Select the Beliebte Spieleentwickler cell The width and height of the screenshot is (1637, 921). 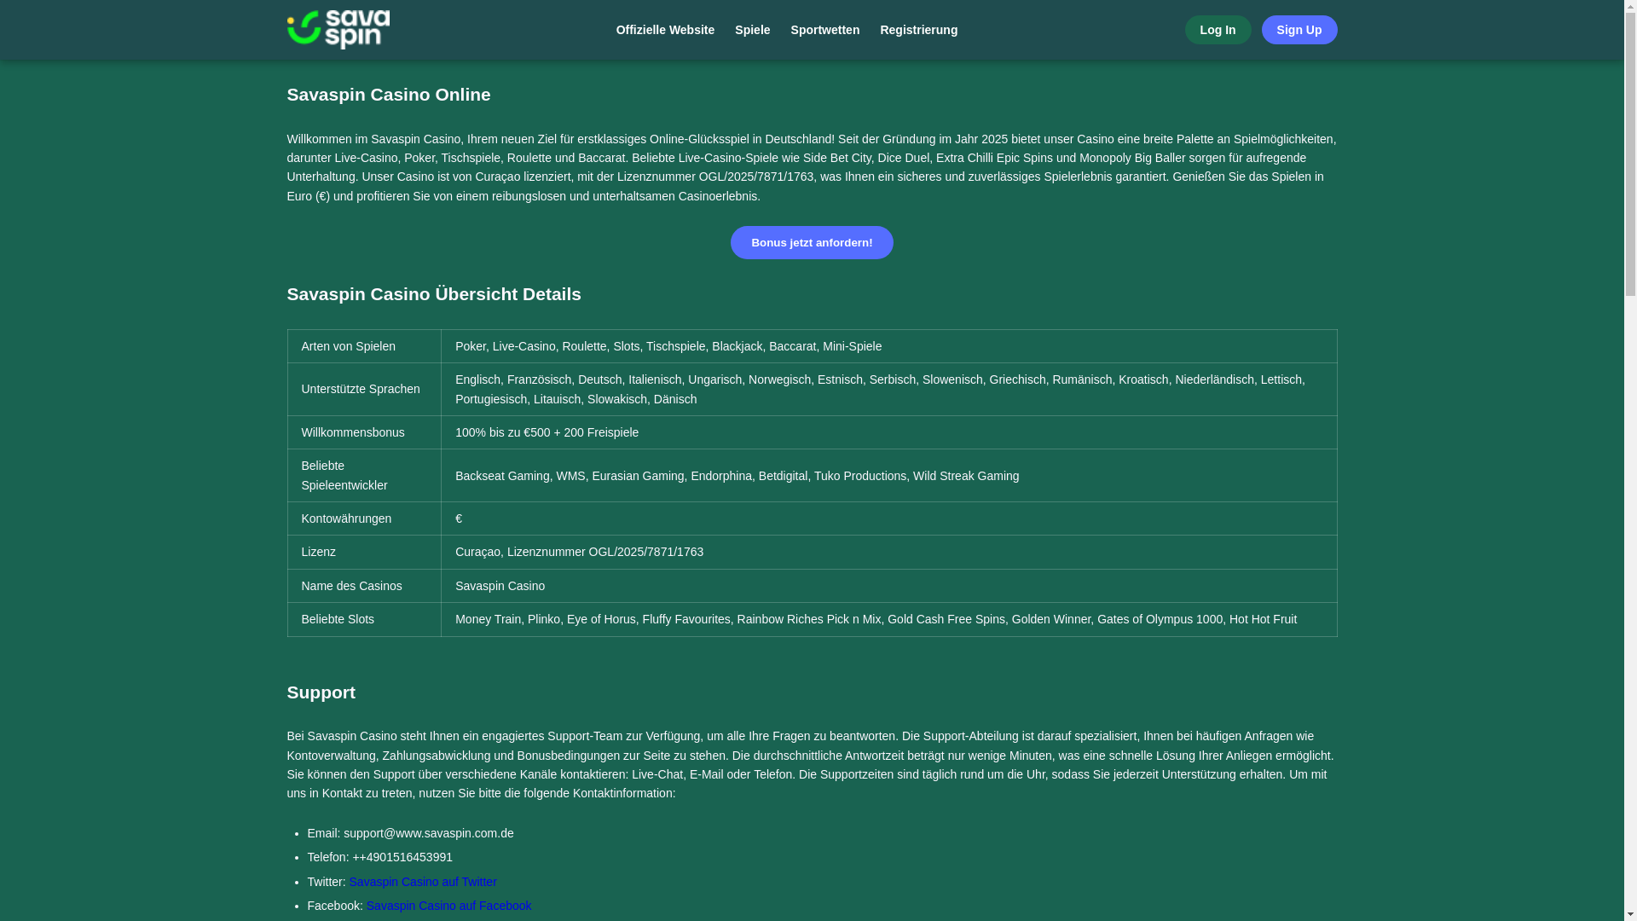(364, 475)
